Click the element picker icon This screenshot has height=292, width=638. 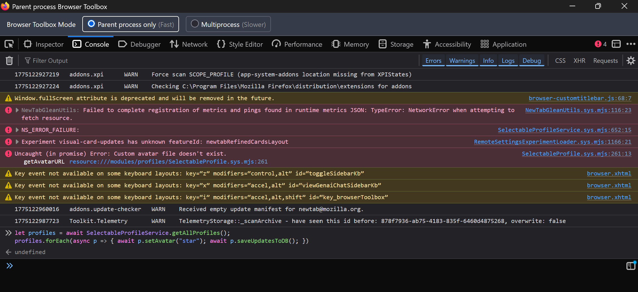(x=9, y=44)
